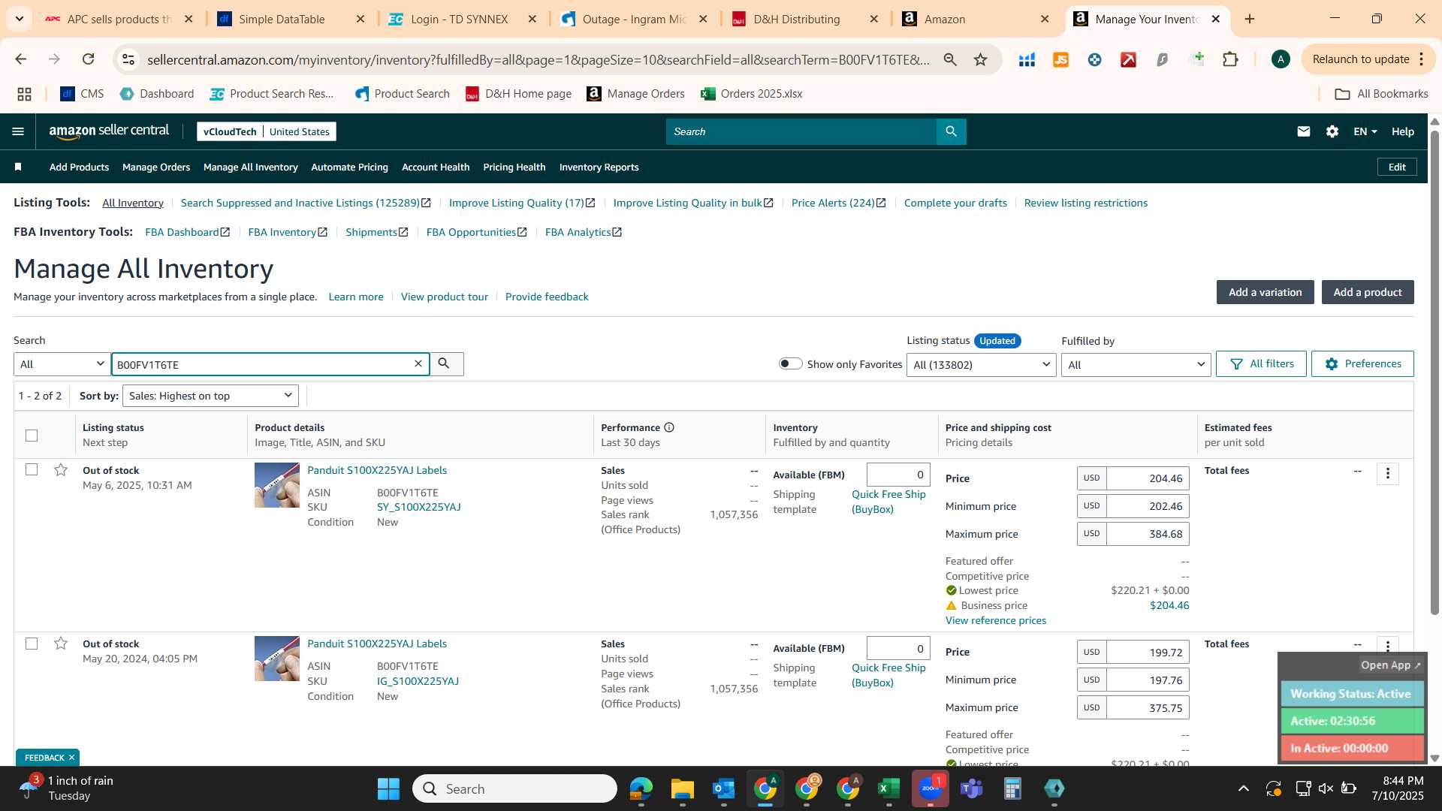Favorite the SY_S100X225YAJ listing star
The height and width of the screenshot is (811, 1442).
pos(61,470)
